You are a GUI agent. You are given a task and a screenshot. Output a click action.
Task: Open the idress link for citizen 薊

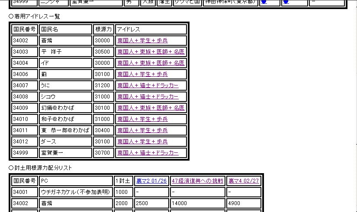tap(142, 74)
